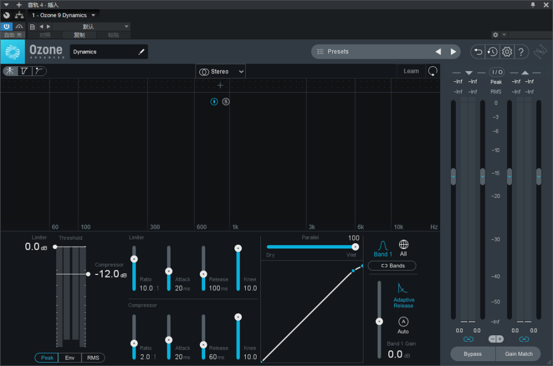Add a crossover band with plus icon

[x=220, y=85]
